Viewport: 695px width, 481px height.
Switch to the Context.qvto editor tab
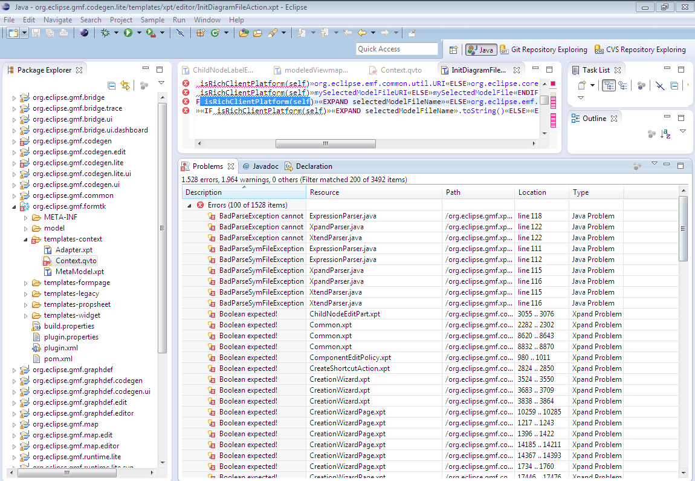[395, 70]
